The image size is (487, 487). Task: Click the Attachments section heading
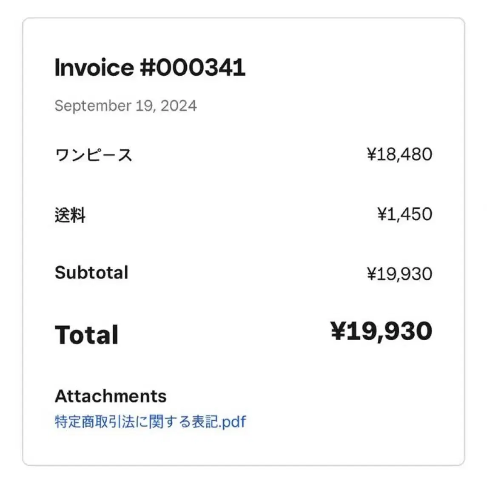click(x=111, y=396)
